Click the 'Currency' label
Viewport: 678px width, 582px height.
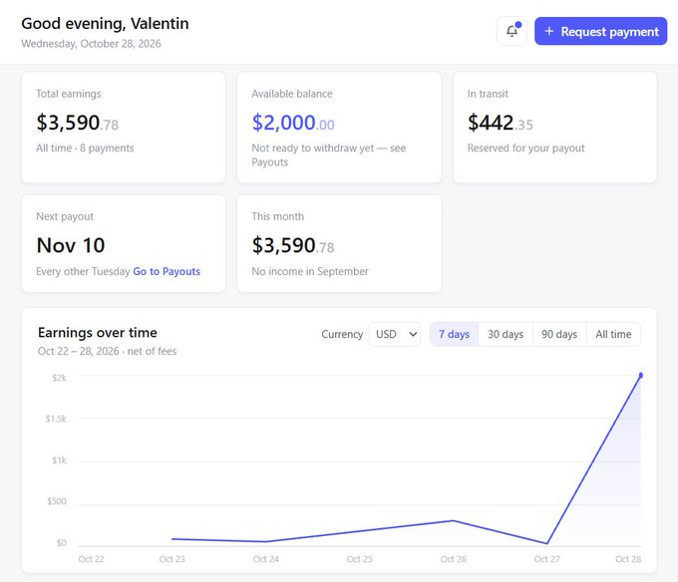342,334
